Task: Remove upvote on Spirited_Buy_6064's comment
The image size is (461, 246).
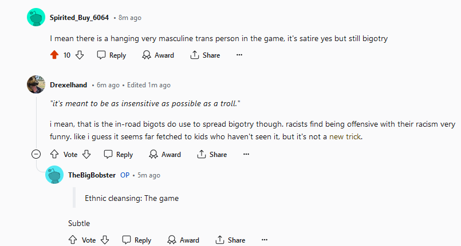Action: [54, 55]
